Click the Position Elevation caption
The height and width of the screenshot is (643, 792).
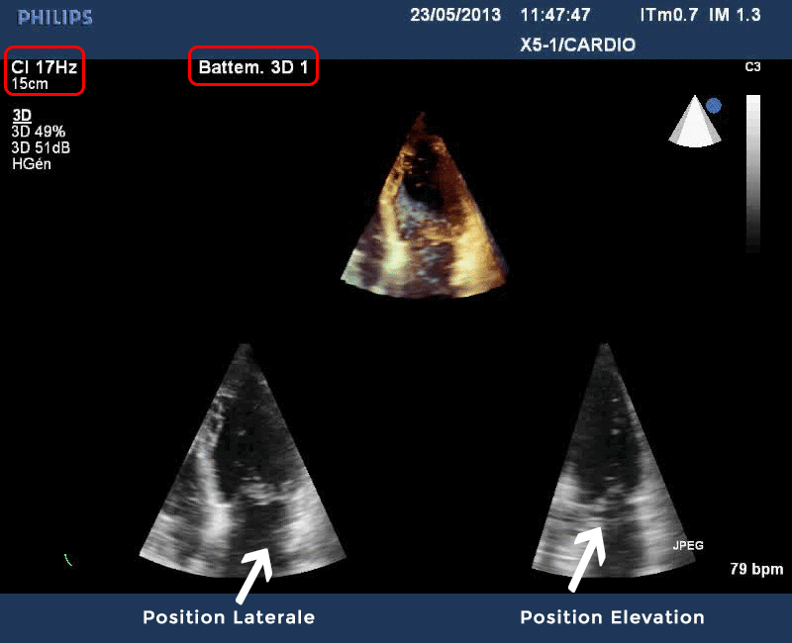click(x=612, y=617)
